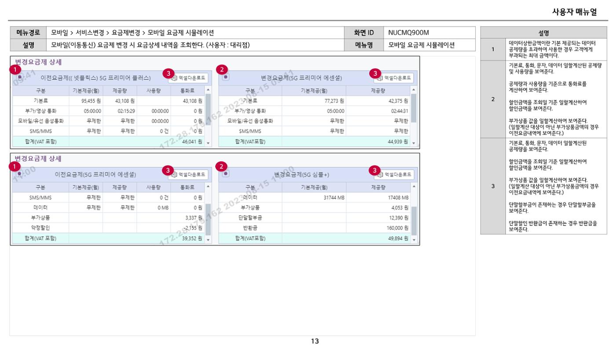The height and width of the screenshot is (347, 616).
Task: Select the 42,375 원 cell
Action: 378,101
